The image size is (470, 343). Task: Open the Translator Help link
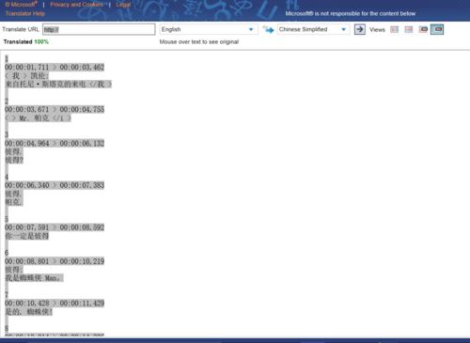pos(25,13)
